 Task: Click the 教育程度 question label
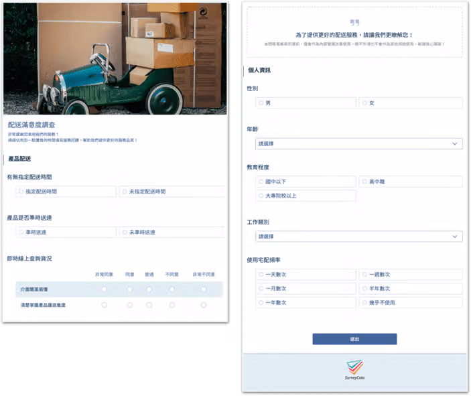click(x=258, y=168)
